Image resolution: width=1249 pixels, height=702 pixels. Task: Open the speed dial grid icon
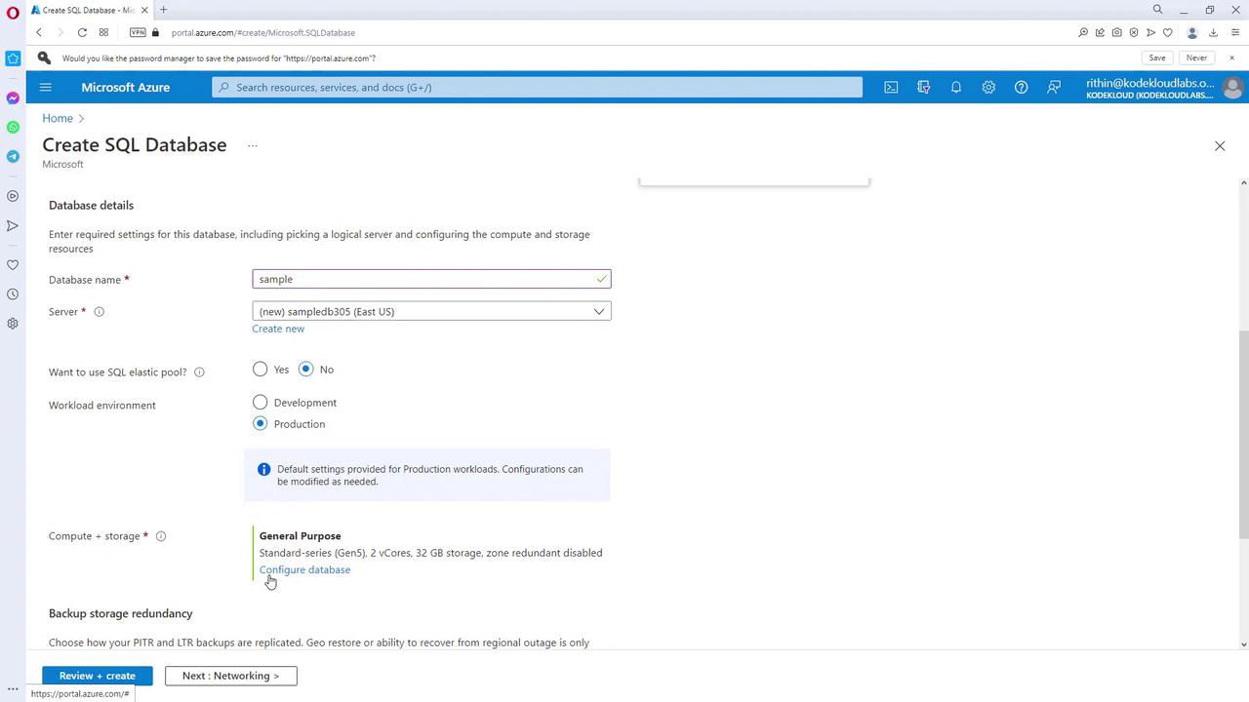[103, 32]
